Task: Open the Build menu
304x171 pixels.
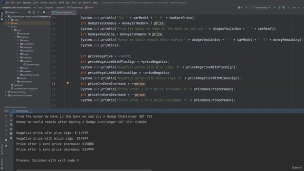Action: (61, 3)
